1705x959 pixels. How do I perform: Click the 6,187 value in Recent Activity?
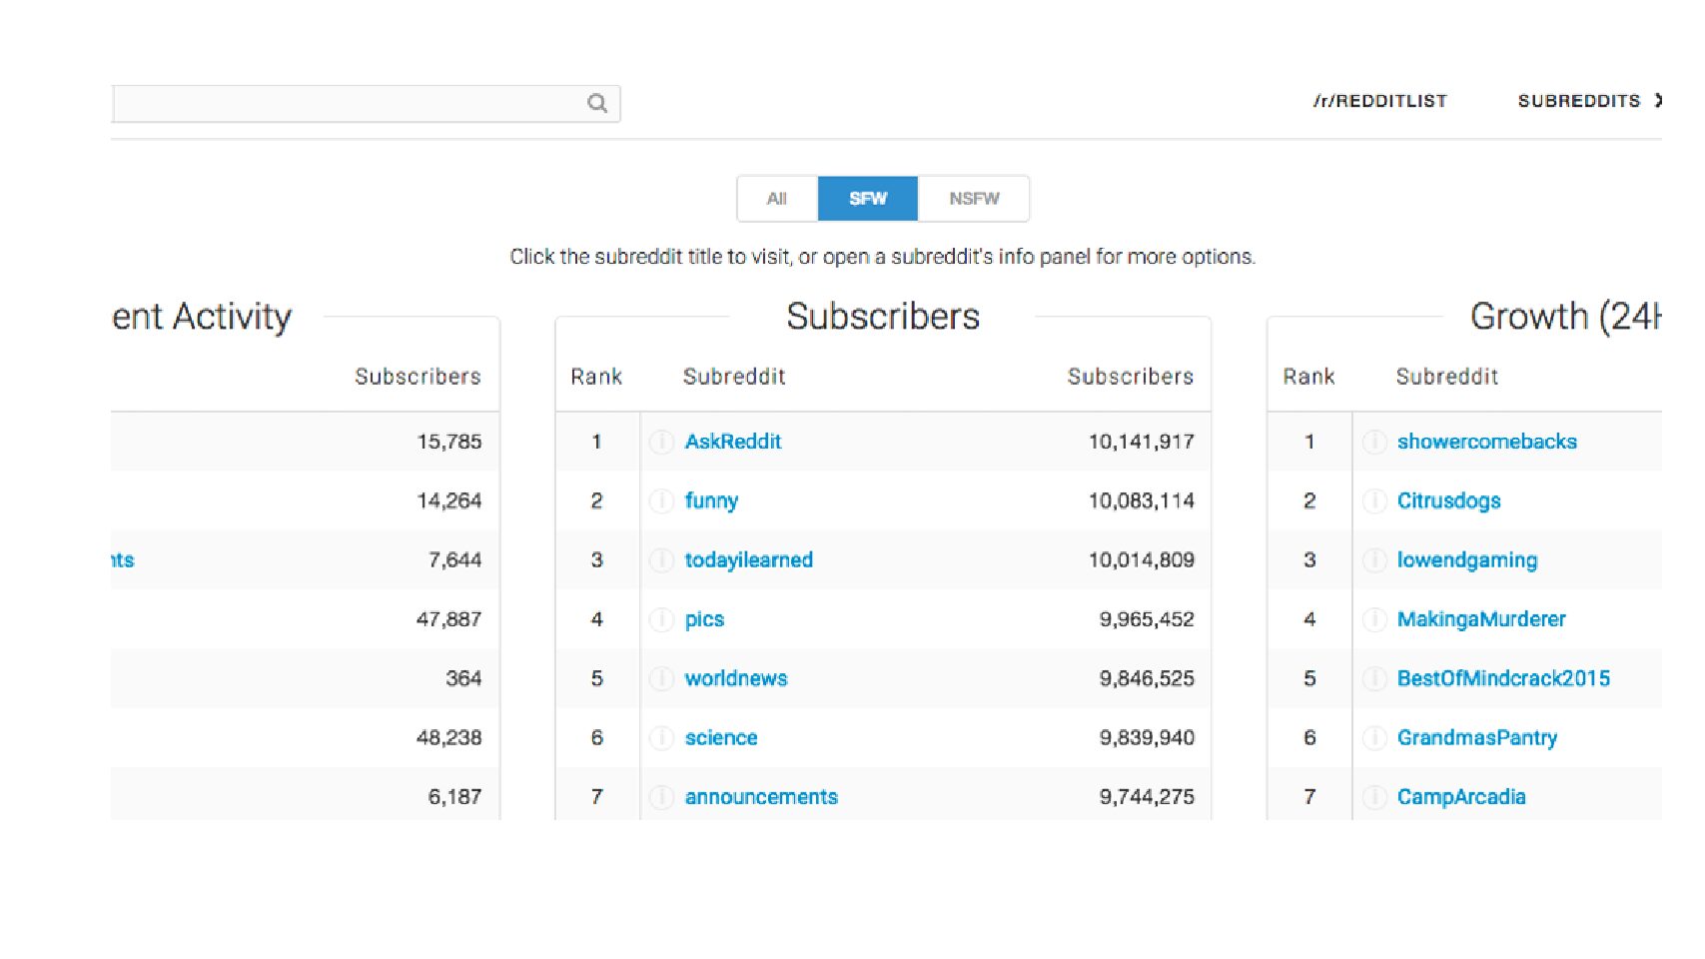pos(455,797)
